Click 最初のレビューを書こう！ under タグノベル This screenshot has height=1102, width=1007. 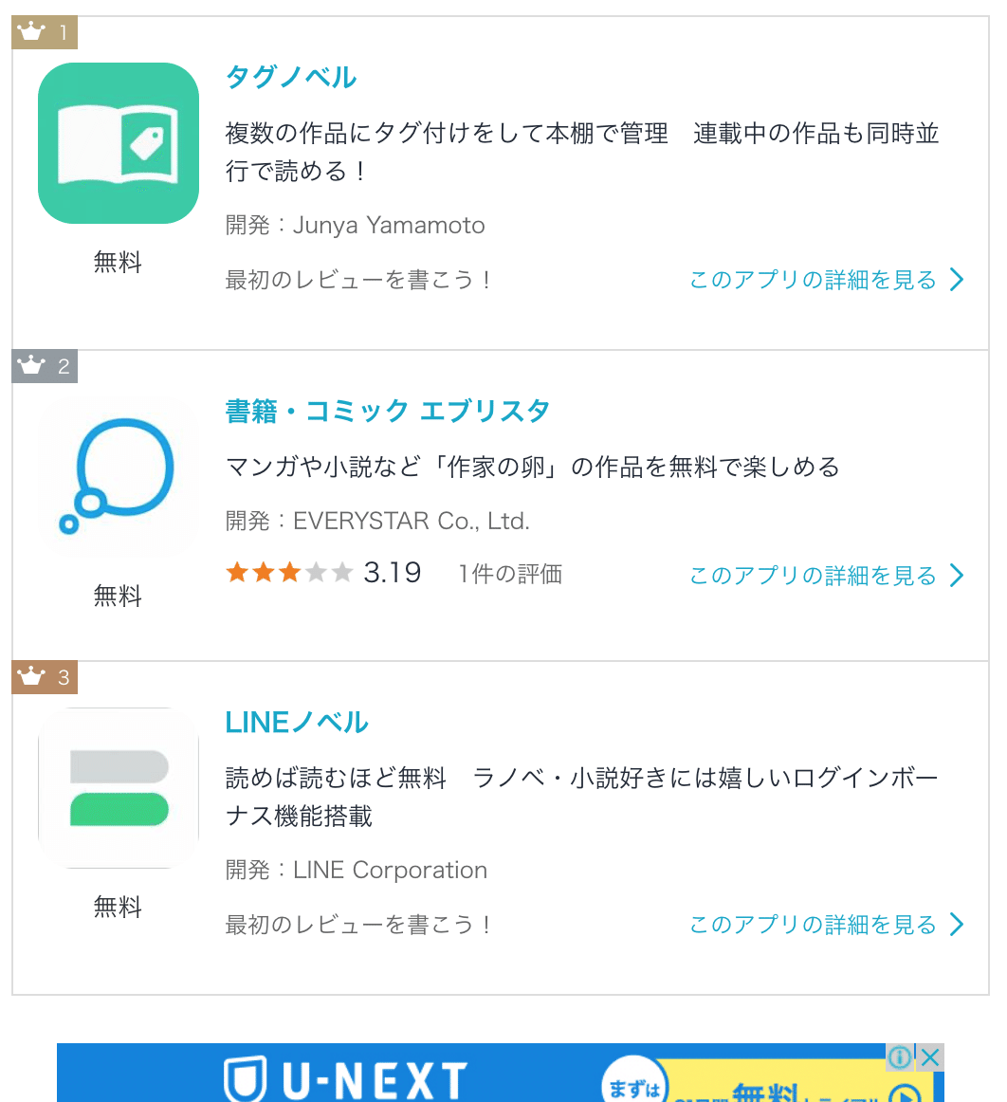(358, 280)
